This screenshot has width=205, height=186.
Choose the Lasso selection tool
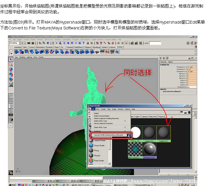[x=11, y=64]
